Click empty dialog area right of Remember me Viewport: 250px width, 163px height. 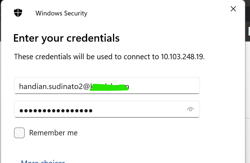coord(160,133)
